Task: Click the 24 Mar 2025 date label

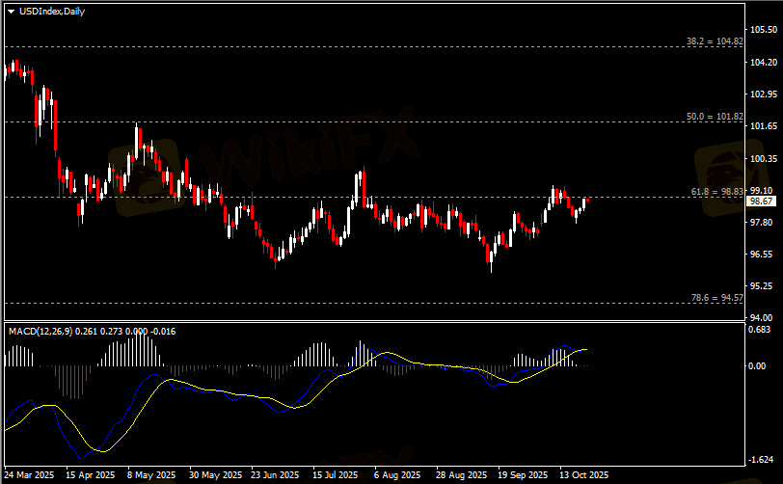Action: 30,475
